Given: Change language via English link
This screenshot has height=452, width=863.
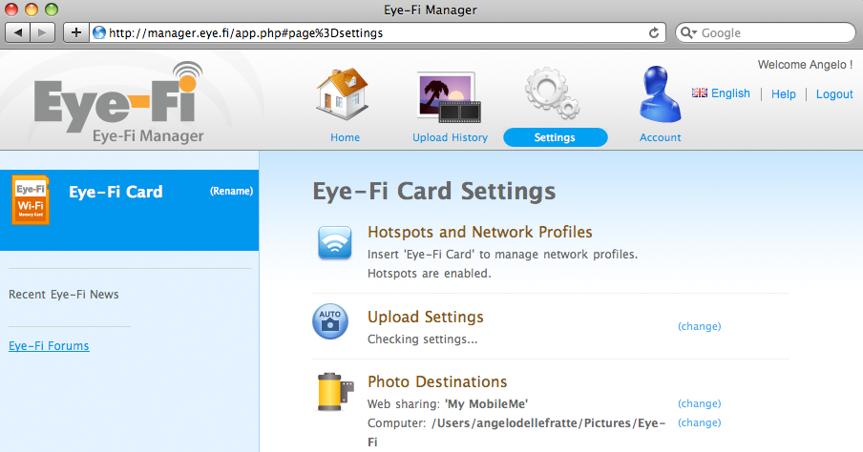Looking at the screenshot, I should [730, 93].
